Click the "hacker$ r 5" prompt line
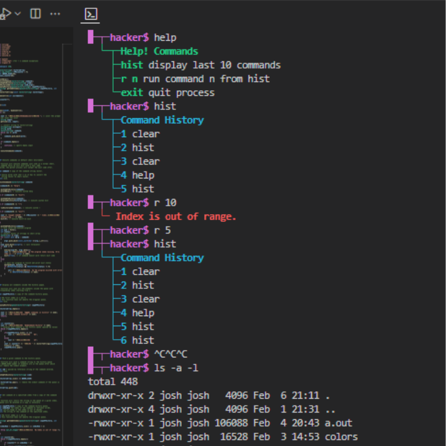The width and height of the screenshot is (446, 446). coord(140,230)
